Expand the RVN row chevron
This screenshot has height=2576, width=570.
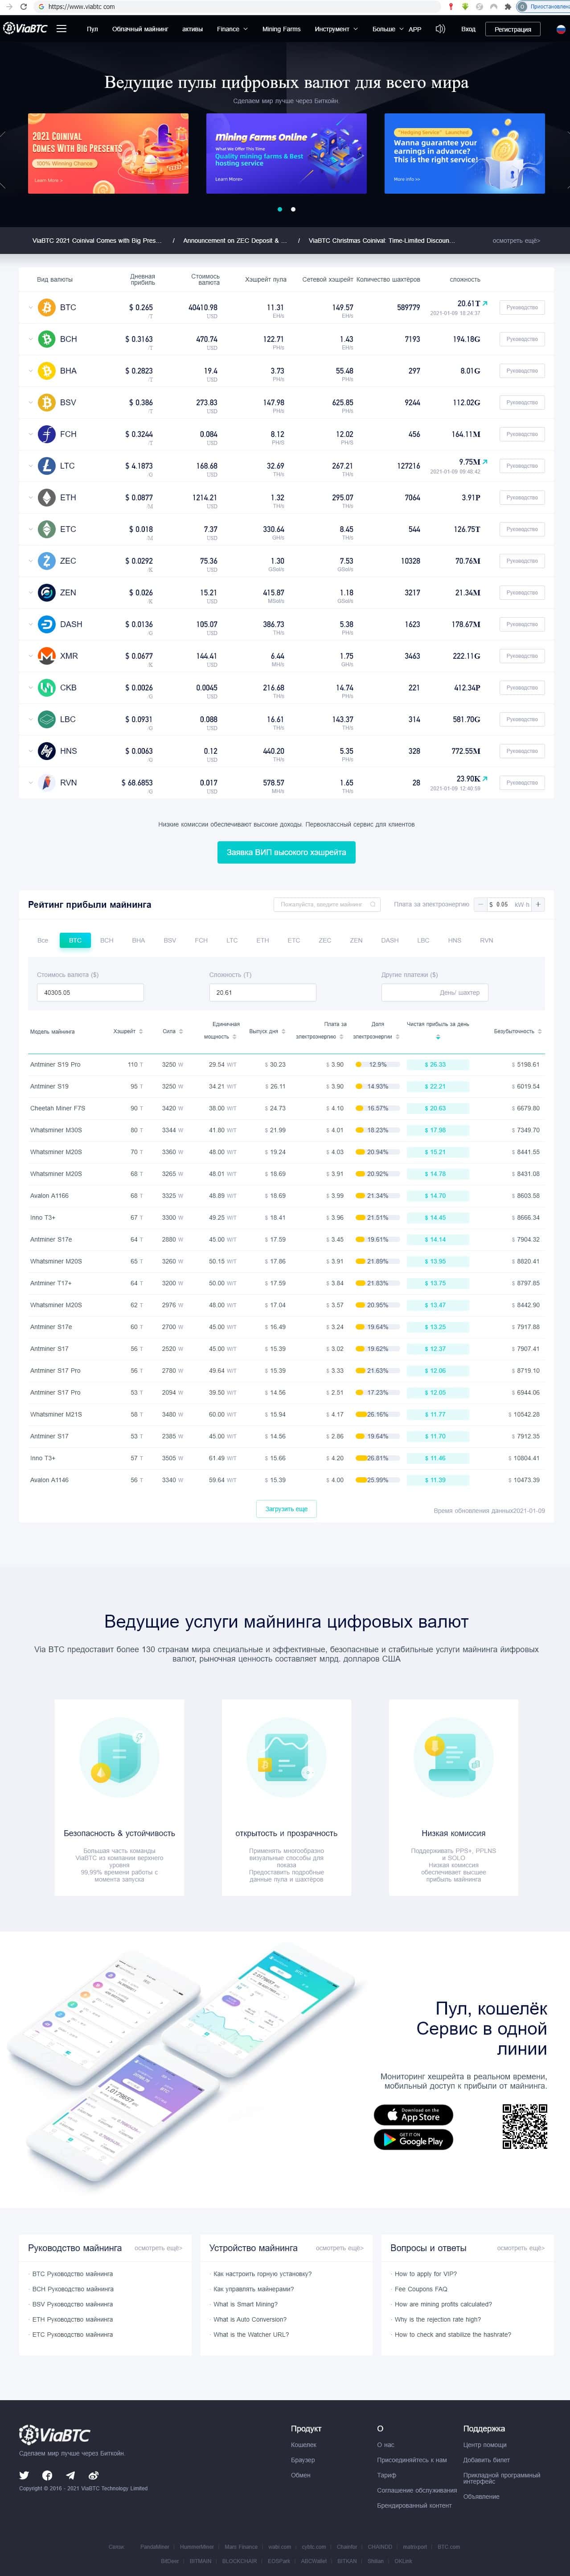(x=30, y=783)
